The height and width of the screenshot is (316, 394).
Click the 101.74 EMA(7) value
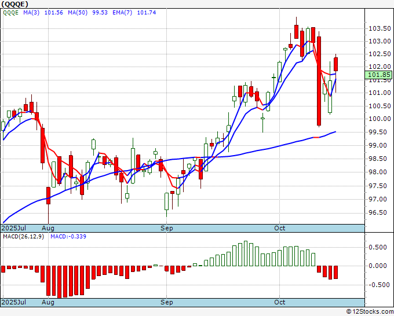point(146,13)
